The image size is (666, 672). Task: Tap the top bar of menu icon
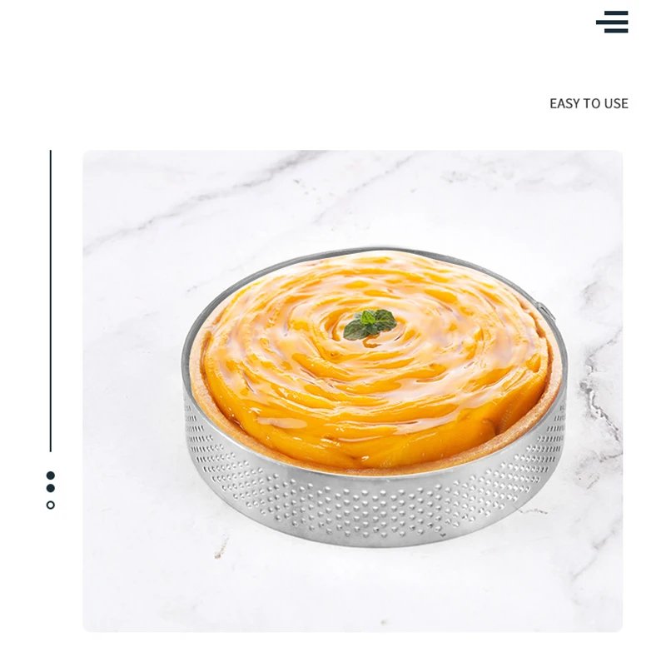click(616, 13)
